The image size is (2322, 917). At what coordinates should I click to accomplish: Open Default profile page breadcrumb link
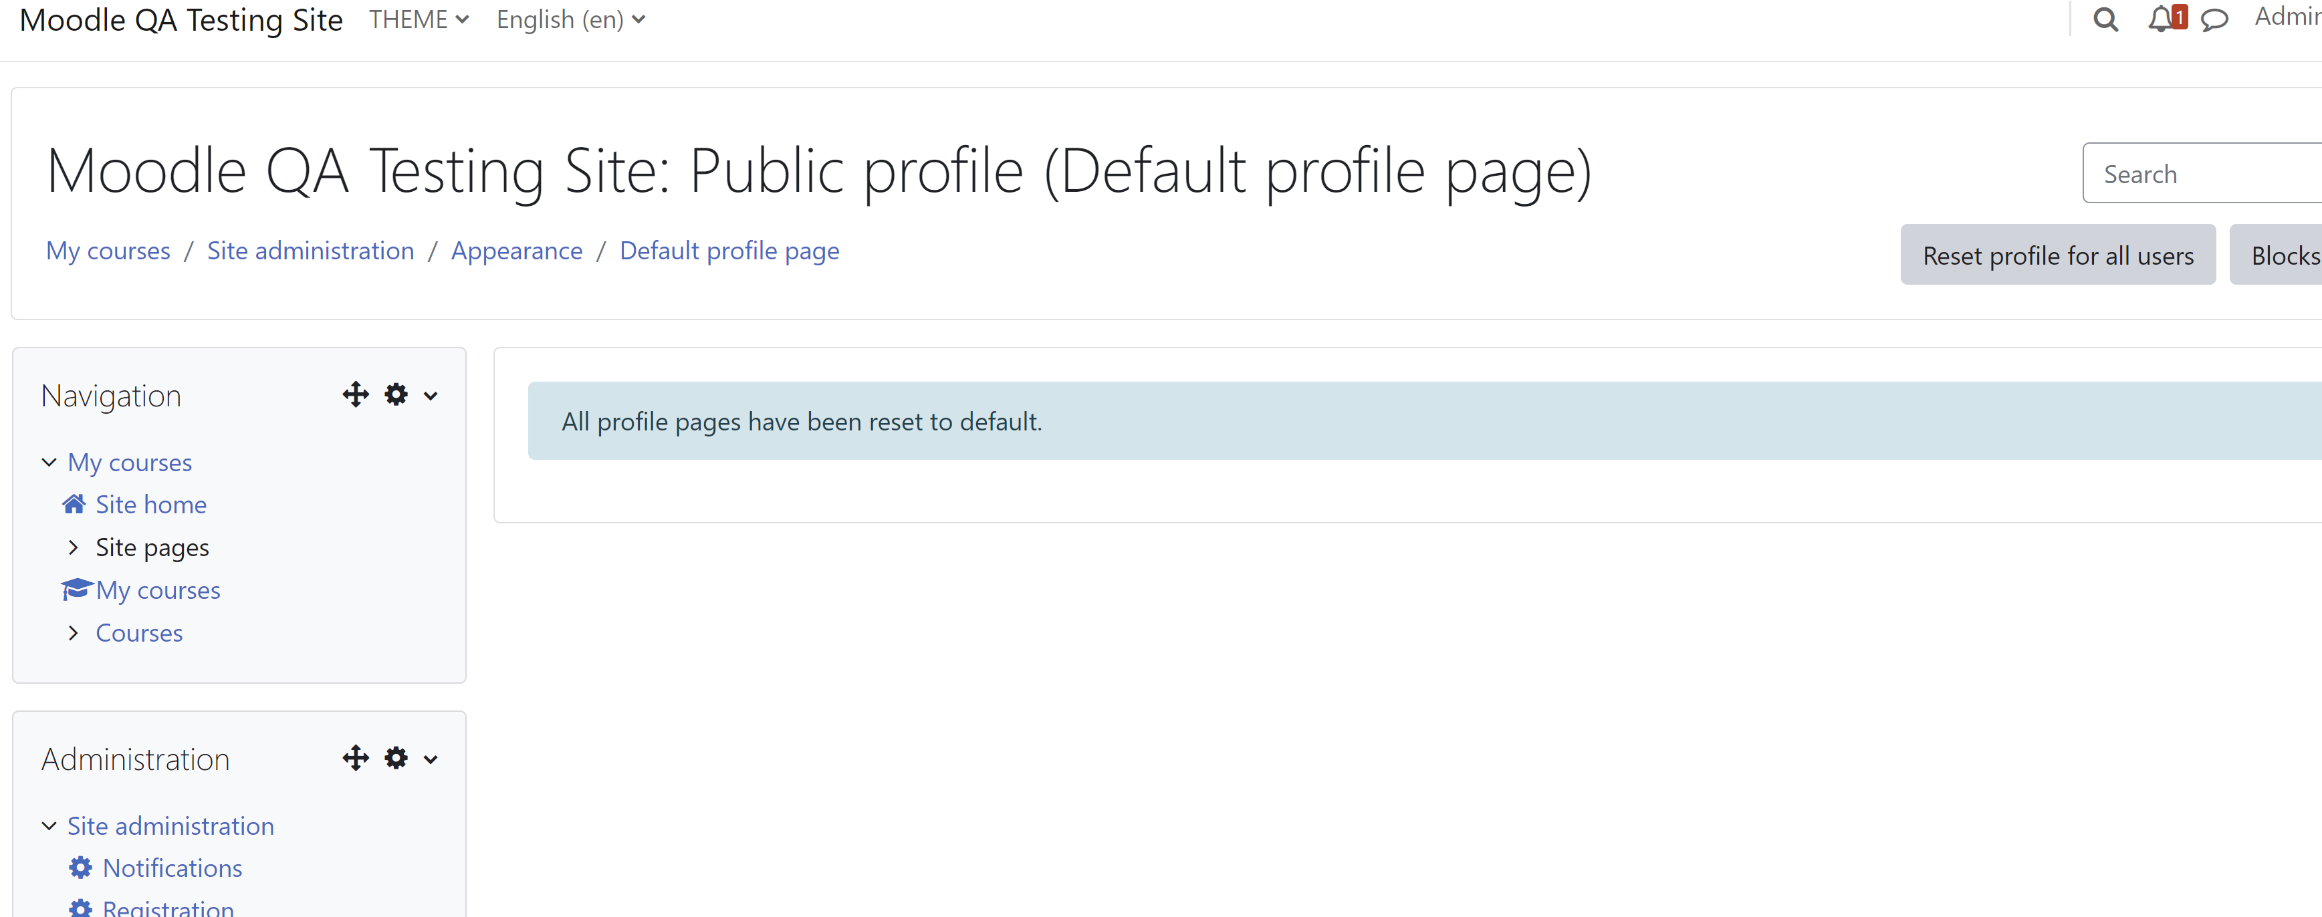[x=729, y=251]
